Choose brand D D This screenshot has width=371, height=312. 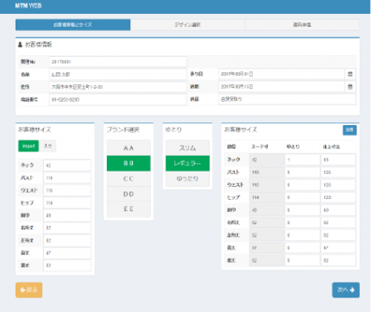(x=129, y=194)
